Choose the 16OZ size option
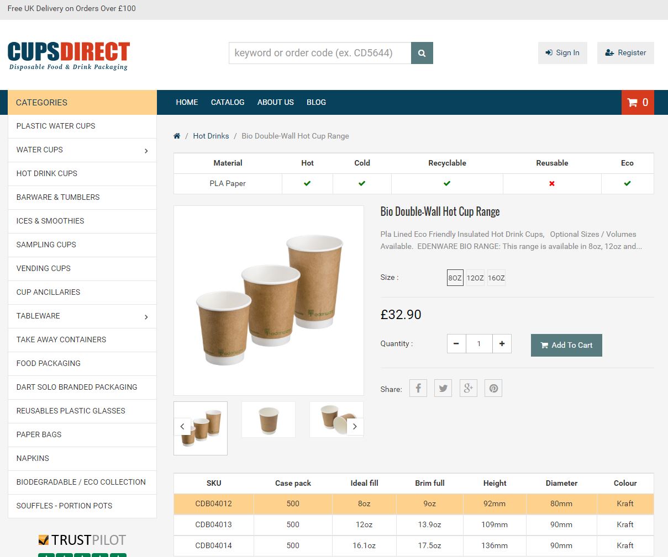 (496, 278)
